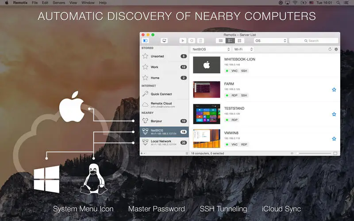Click the green status dot for FARM
Viewport: 354px width, 221px height.
point(227,95)
